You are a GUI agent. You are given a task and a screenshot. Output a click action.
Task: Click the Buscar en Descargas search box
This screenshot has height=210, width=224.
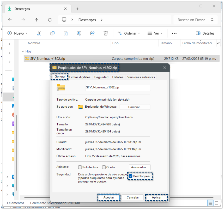pos(191,20)
